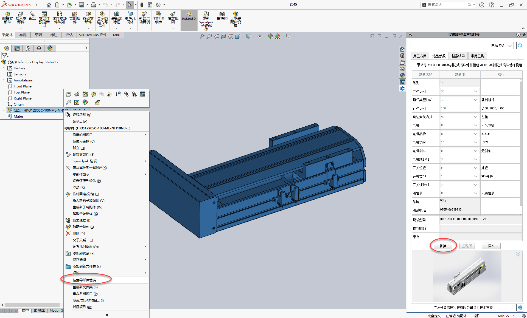Open Large Assembly Settings
527x318 pixels.
236,19
